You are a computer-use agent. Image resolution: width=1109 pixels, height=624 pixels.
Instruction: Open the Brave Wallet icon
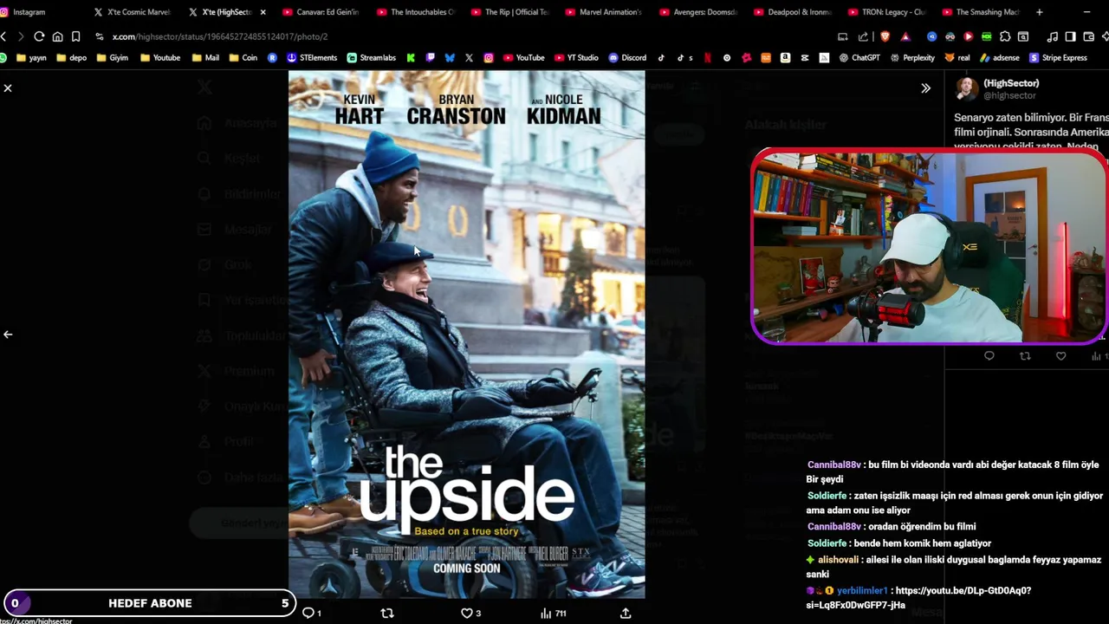coord(1088,36)
